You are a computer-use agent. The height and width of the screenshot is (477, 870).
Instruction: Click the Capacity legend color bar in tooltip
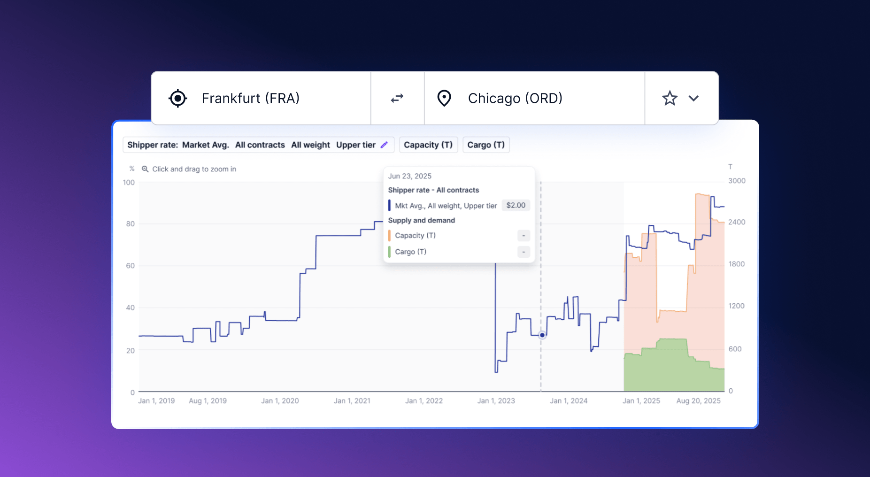[x=389, y=235]
